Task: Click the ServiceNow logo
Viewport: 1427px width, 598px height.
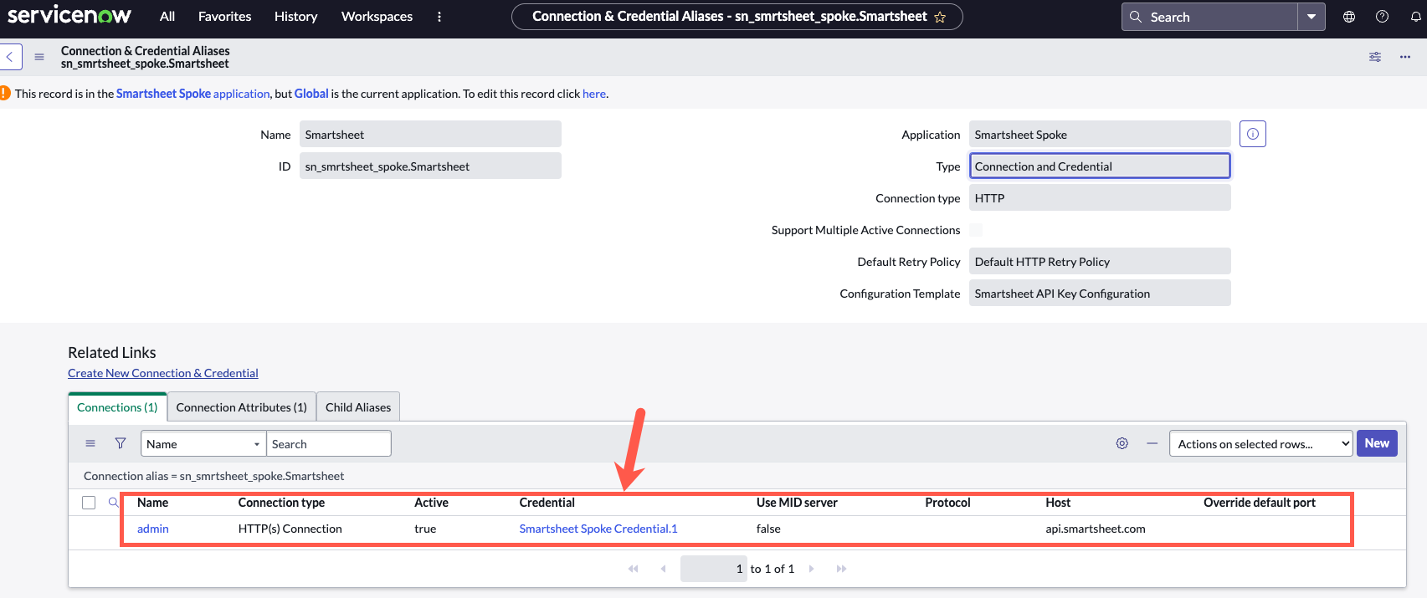Action: pos(69,15)
